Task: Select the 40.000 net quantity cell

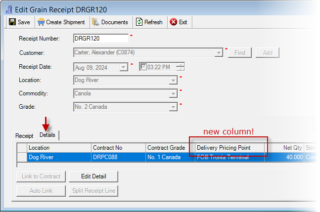Action: coord(284,157)
